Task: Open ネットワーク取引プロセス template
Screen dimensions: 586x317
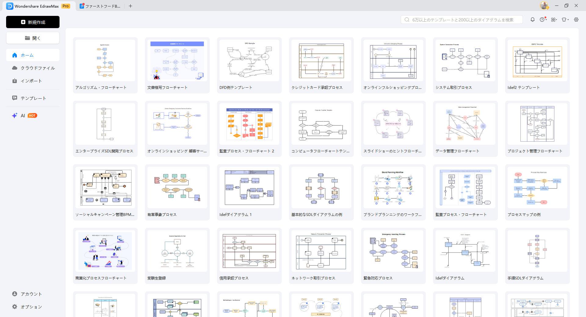Action: click(321, 256)
